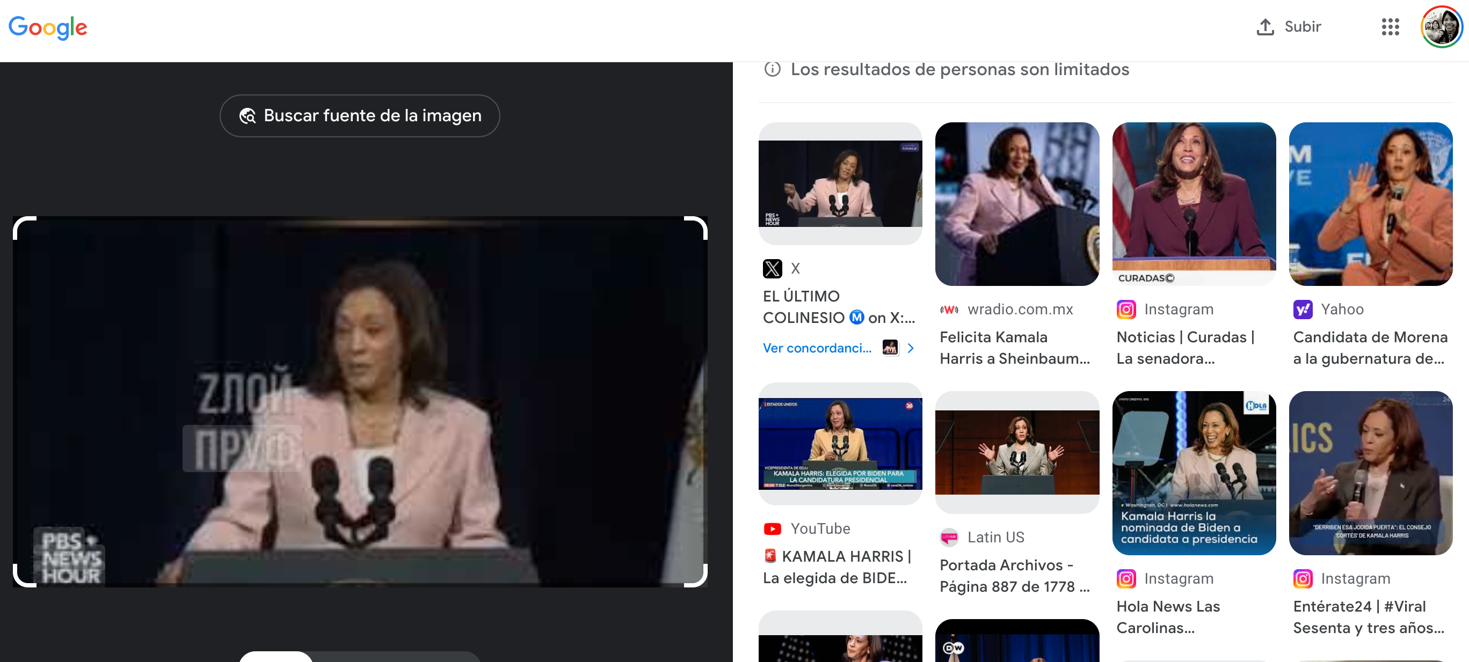
Task: Open the Latin US result thumbnail
Action: click(x=1016, y=452)
